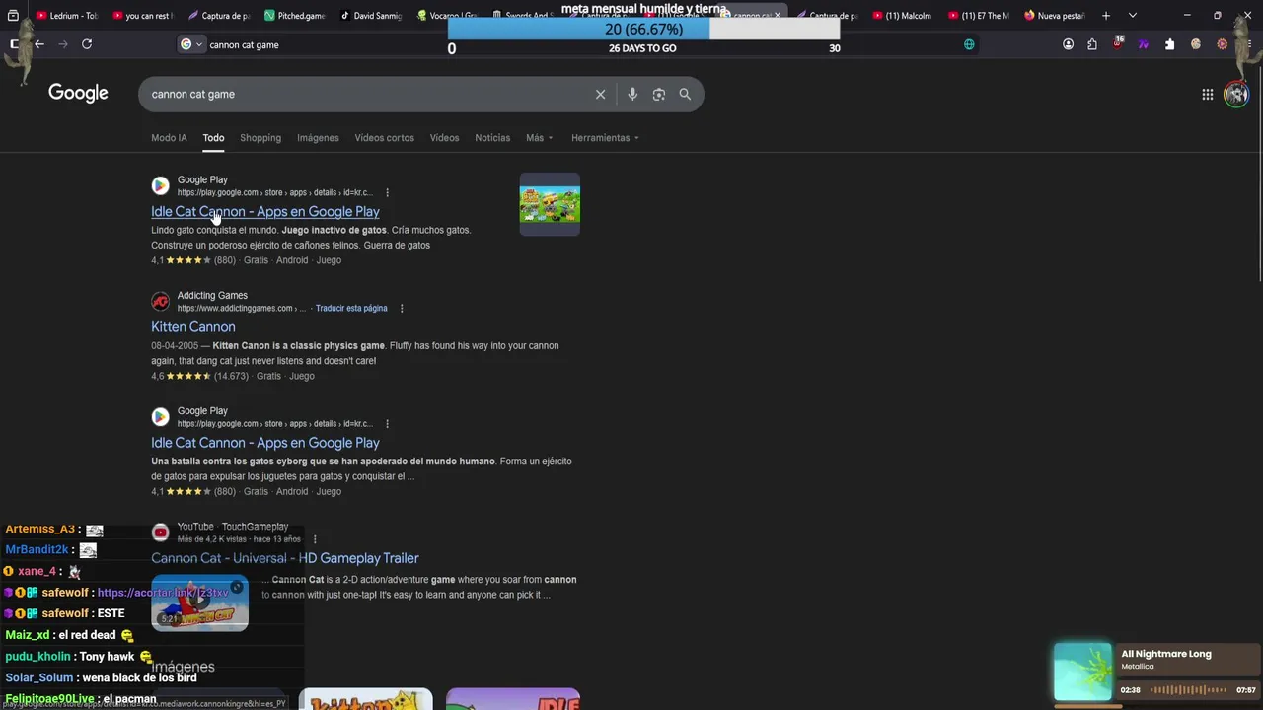Open the downloads/extension outline icon in toolbar
The width and height of the screenshot is (1263, 710).
[1092, 44]
